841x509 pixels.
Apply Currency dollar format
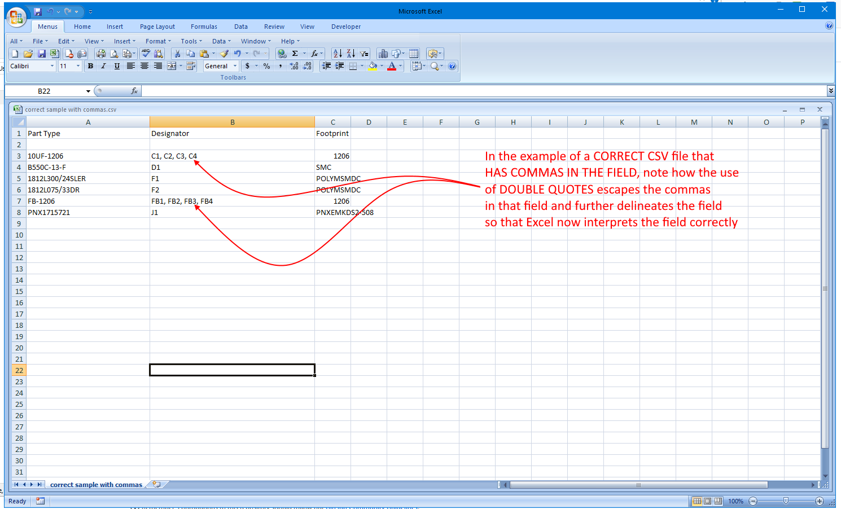click(247, 66)
